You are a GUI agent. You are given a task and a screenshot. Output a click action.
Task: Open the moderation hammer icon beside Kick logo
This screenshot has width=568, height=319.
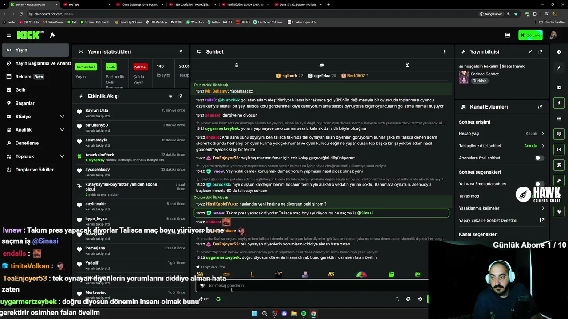(52, 35)
